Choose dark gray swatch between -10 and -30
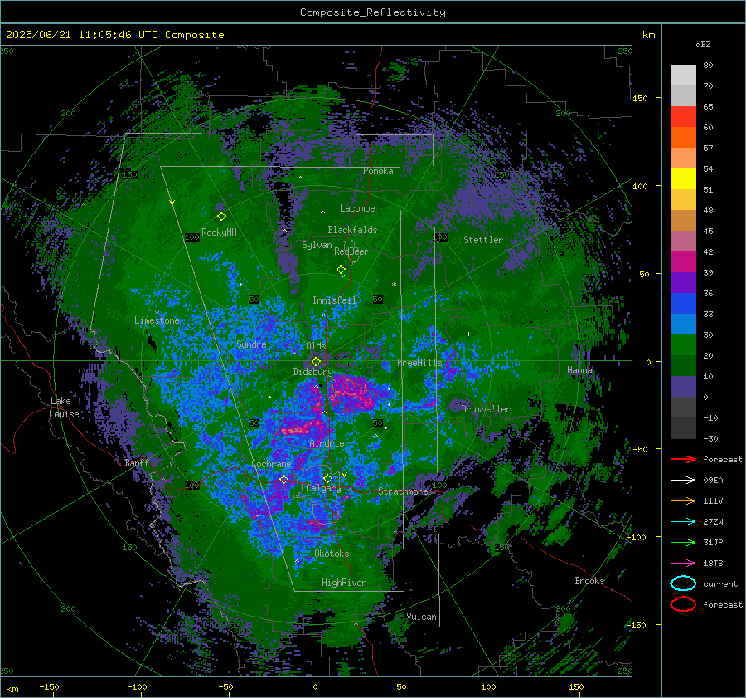 [683, 428]
